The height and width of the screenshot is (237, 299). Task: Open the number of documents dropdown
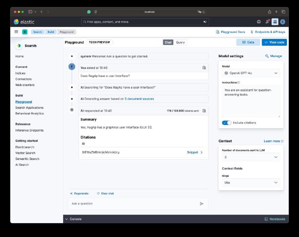point(251,157)
